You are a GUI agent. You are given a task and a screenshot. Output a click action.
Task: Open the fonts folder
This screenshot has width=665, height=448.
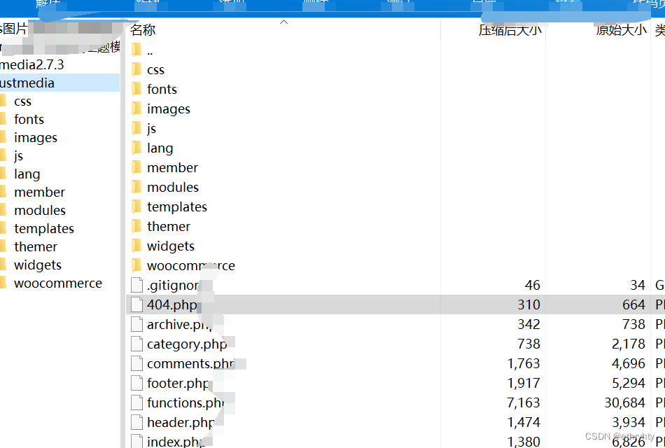point(162,89)
